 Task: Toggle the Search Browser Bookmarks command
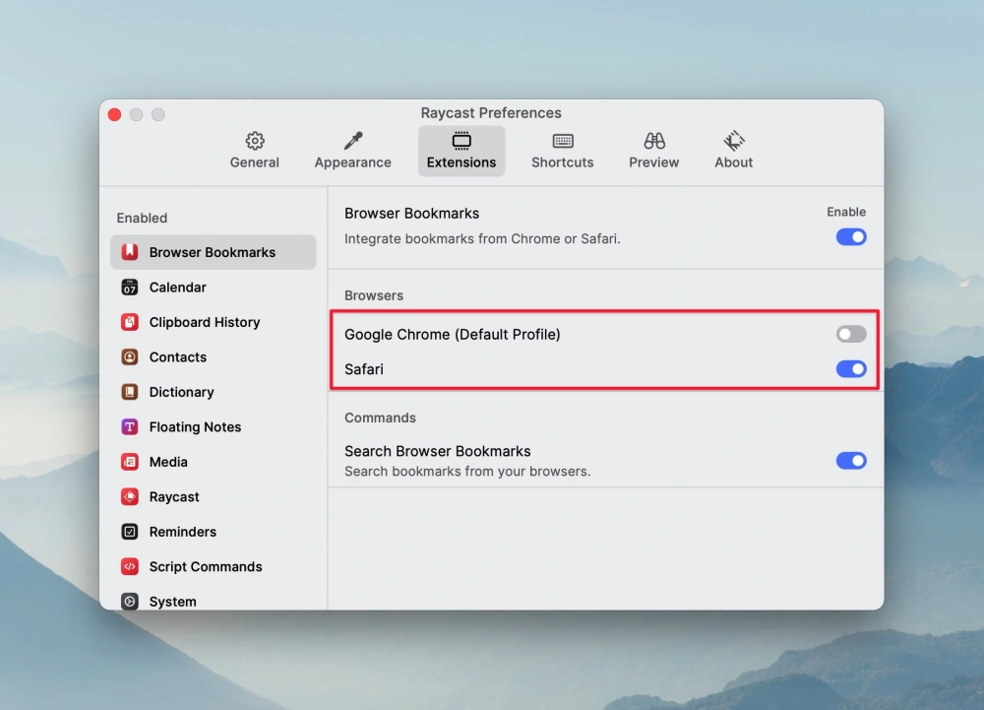851,461
